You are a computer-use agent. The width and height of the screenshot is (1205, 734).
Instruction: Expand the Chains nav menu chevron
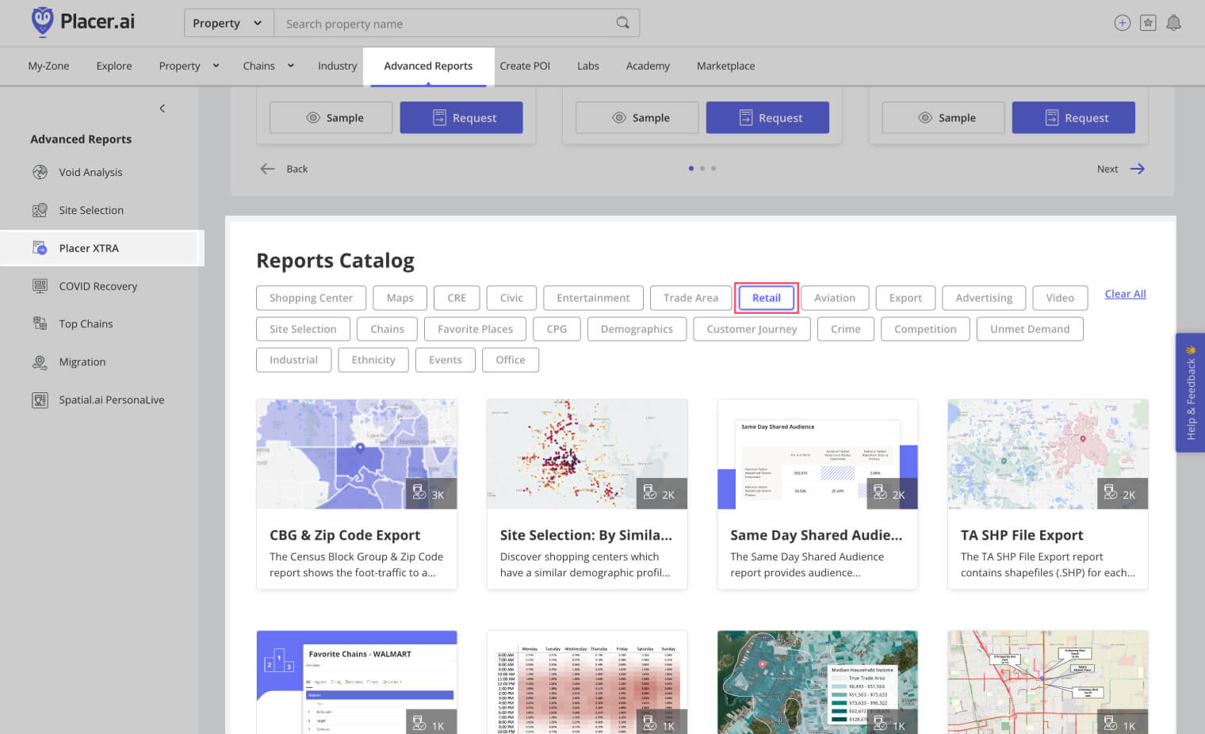coord(290,66)
